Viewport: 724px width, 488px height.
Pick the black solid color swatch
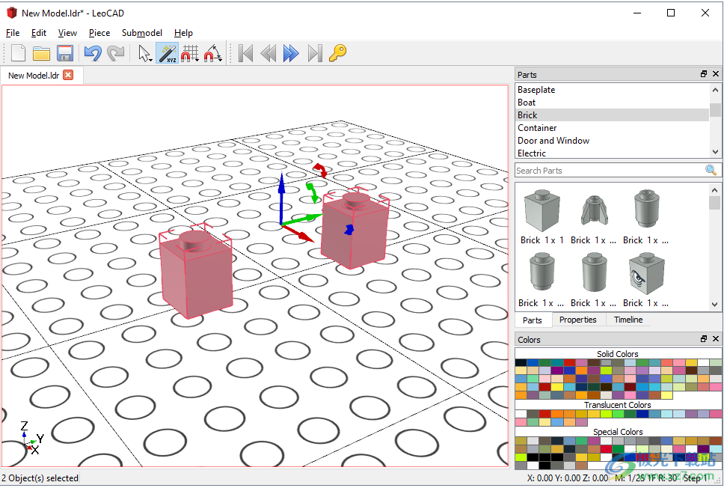tap(521, 363)
